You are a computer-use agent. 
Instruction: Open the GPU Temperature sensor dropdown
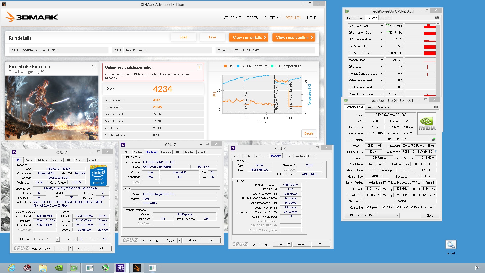(x=382, y=39)
